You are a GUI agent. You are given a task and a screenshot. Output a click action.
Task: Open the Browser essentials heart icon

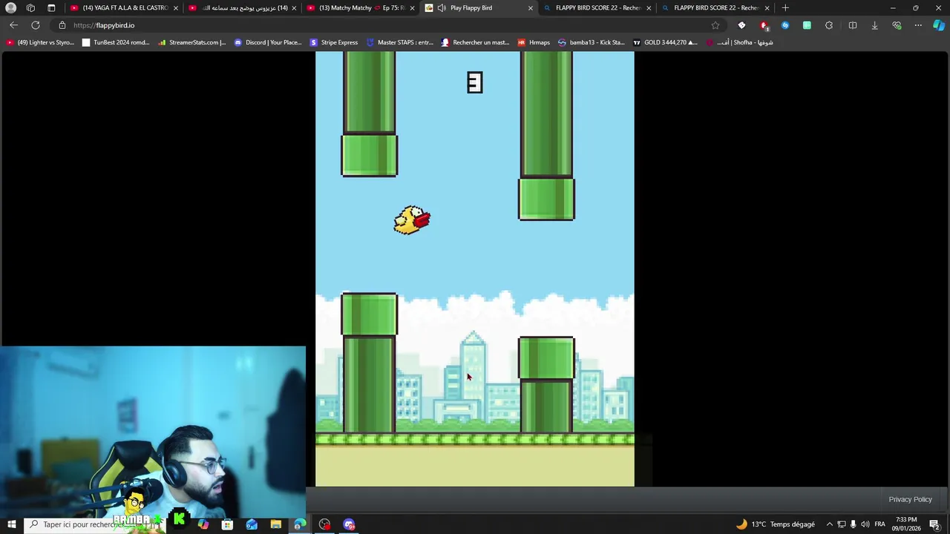coord(897,25)
